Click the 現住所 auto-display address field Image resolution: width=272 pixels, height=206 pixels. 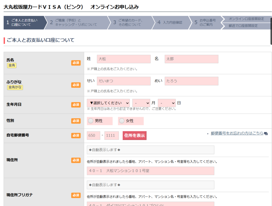click(151, 150)
